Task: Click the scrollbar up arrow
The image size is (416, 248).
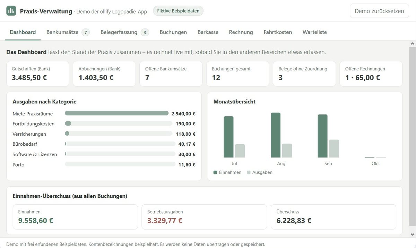Action: pyautogui.click(x=413, y=44)
